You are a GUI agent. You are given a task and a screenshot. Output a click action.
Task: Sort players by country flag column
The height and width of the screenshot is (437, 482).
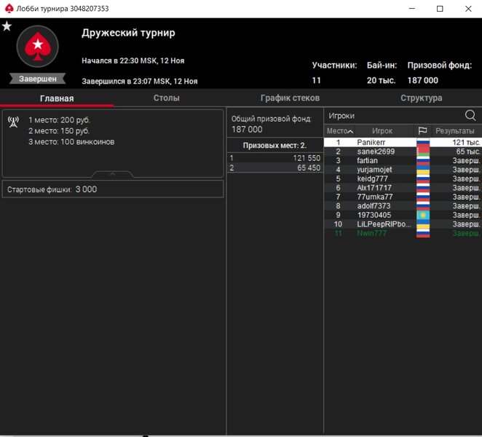coord(422,131)
